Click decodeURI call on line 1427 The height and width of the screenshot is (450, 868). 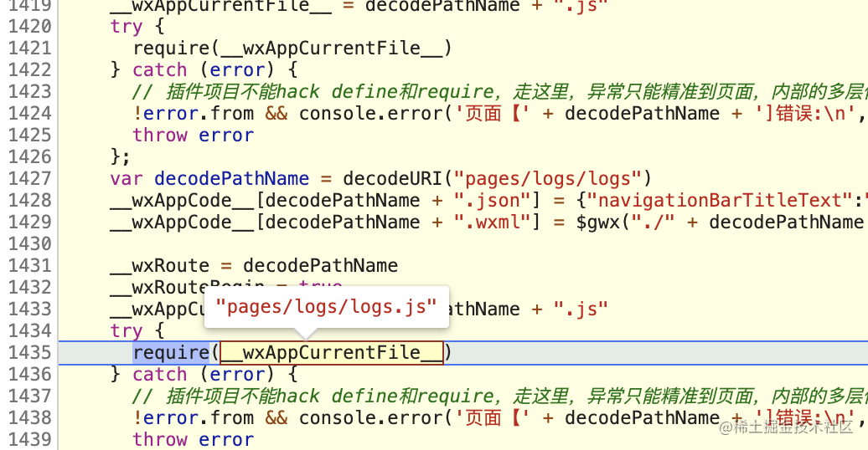(x=497, y=178)
